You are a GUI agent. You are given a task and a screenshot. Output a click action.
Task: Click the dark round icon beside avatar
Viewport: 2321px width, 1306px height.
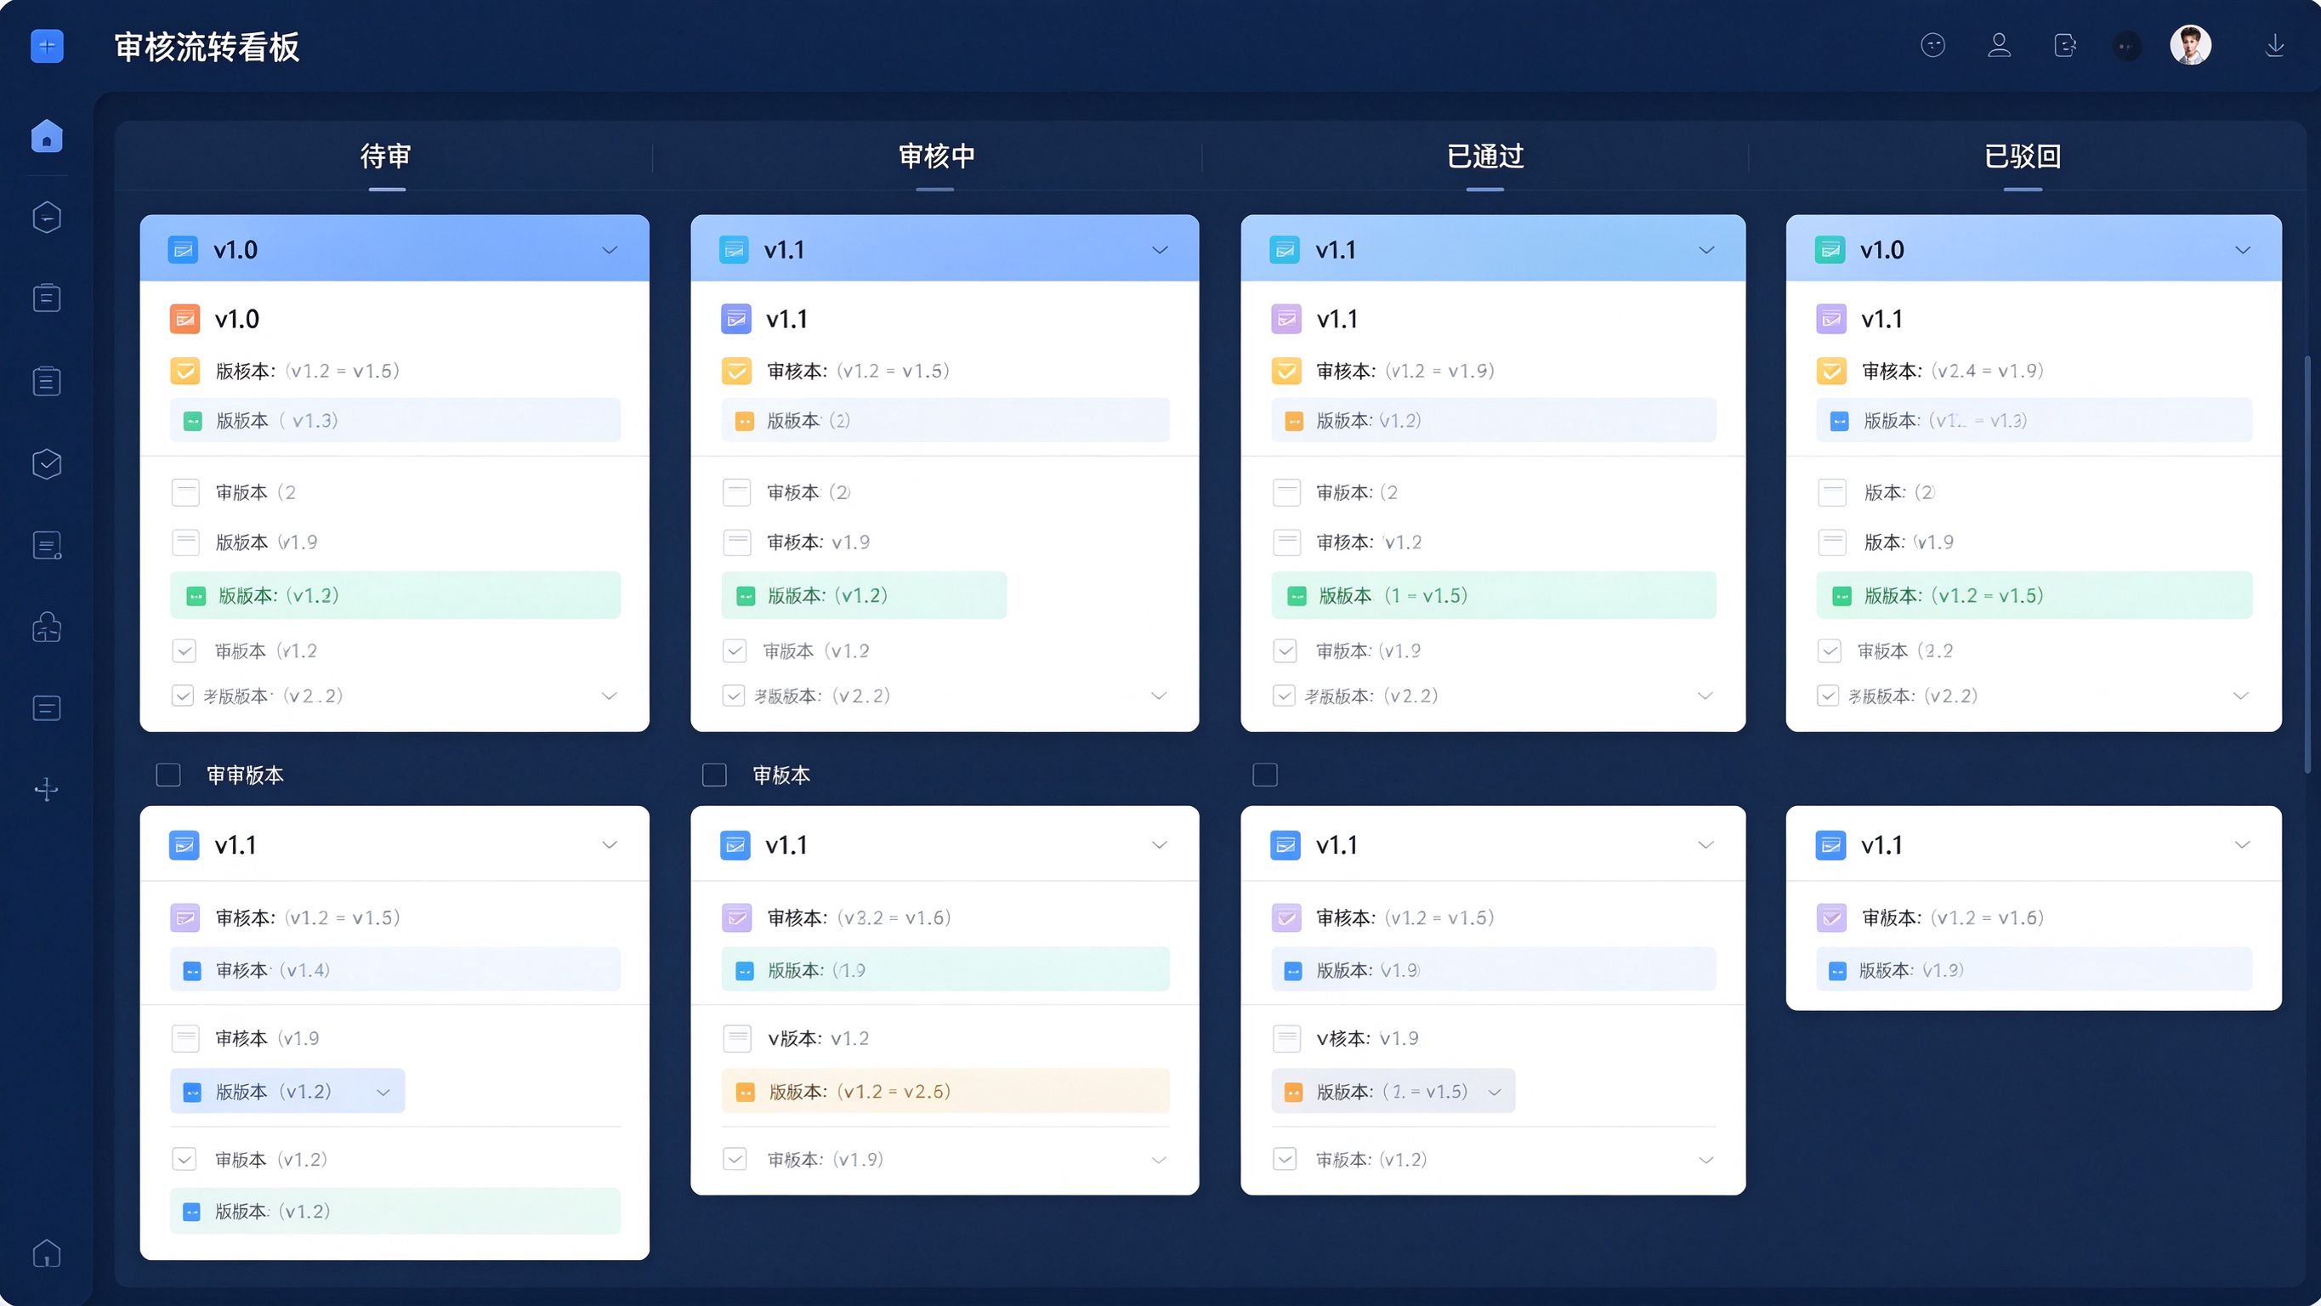pyautogui.click(x=2127, y=46)
